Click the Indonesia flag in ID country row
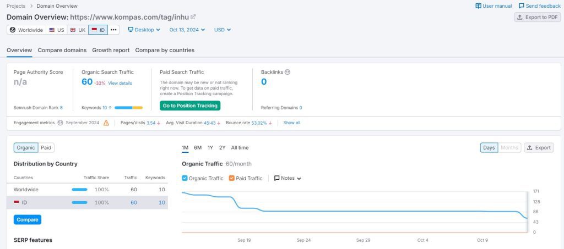The width and height of the screenshot is (564, 249). pyautogui.click(x=17, y=203)
